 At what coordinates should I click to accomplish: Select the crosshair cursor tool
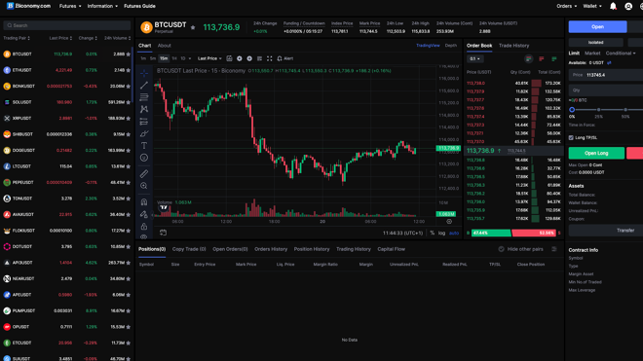[144, 73]
